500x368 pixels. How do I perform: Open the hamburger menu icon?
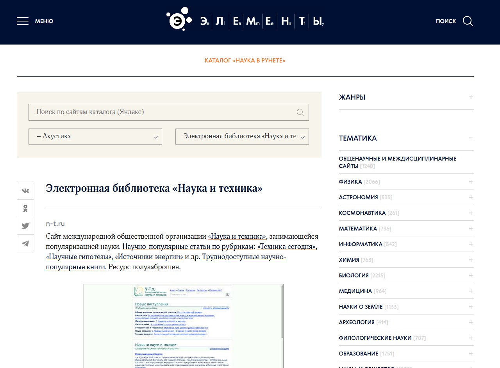point(23,21)
